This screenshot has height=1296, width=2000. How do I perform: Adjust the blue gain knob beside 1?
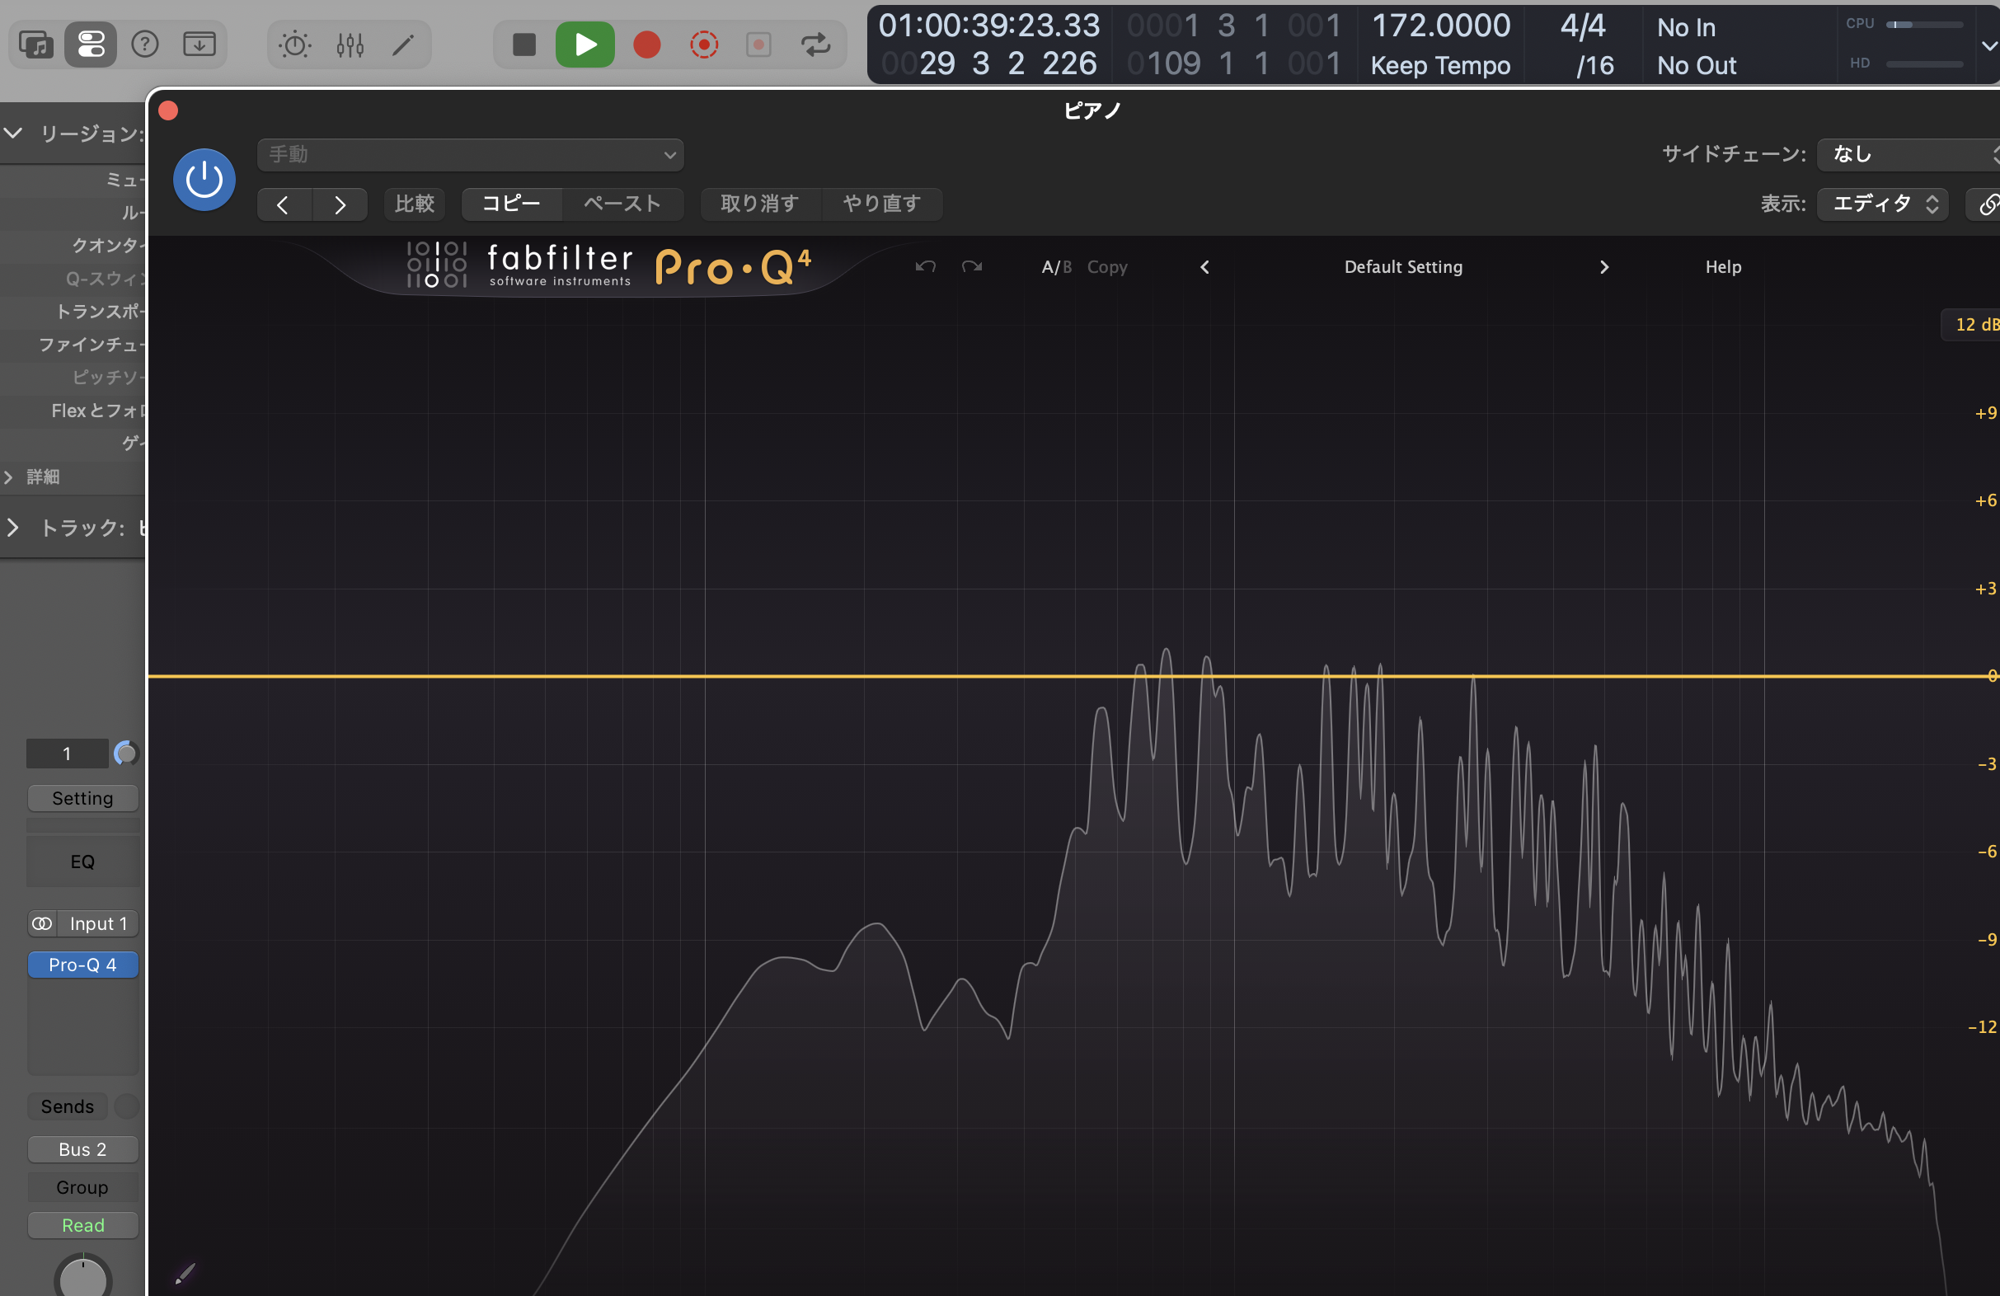coord(125,754)
